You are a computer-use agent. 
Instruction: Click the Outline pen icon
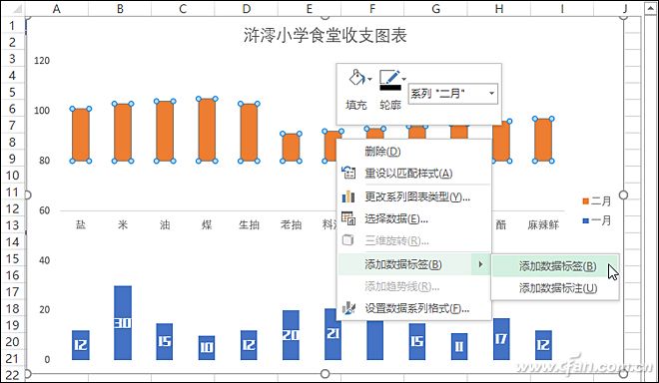(389, 77)
